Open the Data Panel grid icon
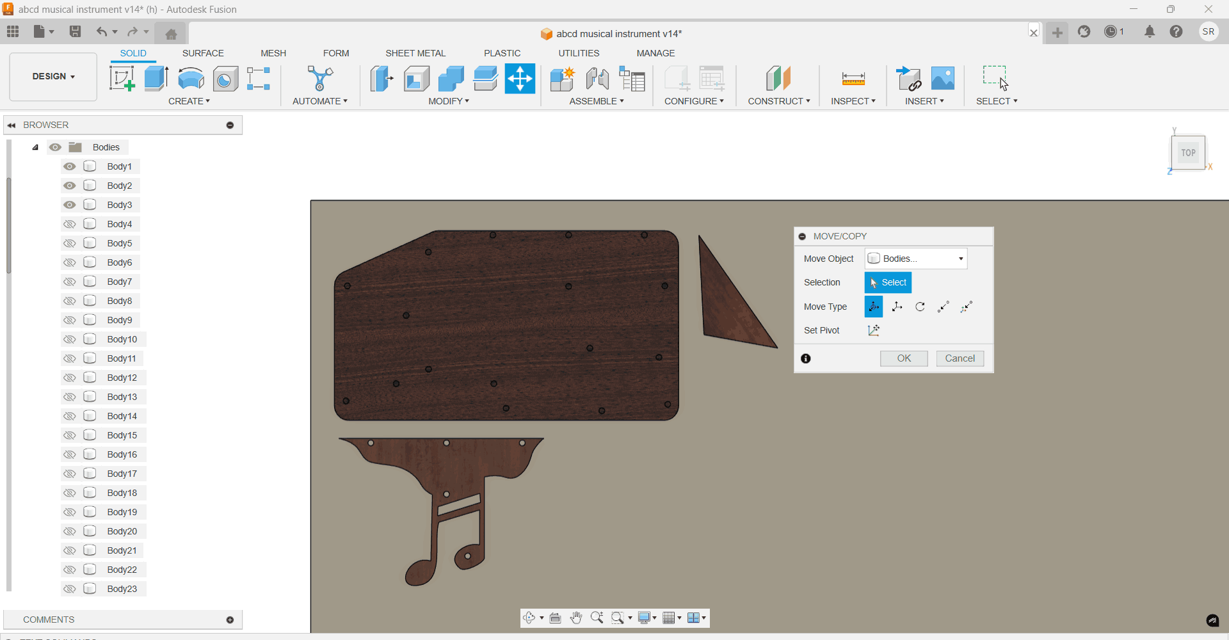This screenshot has width=1229, height=640. pos(13,31)
